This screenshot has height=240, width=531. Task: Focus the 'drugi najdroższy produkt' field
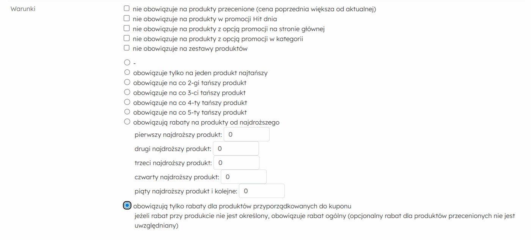pyautogui.click(x=236, y=149)
